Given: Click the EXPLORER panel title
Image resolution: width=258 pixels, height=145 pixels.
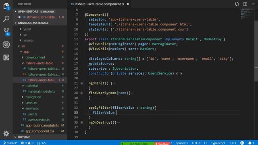Looking at the screenshot, I should (x=24, y=4).
